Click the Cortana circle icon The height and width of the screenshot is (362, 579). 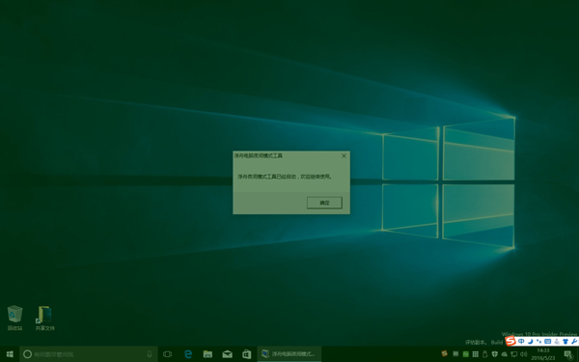coord(27,354)
